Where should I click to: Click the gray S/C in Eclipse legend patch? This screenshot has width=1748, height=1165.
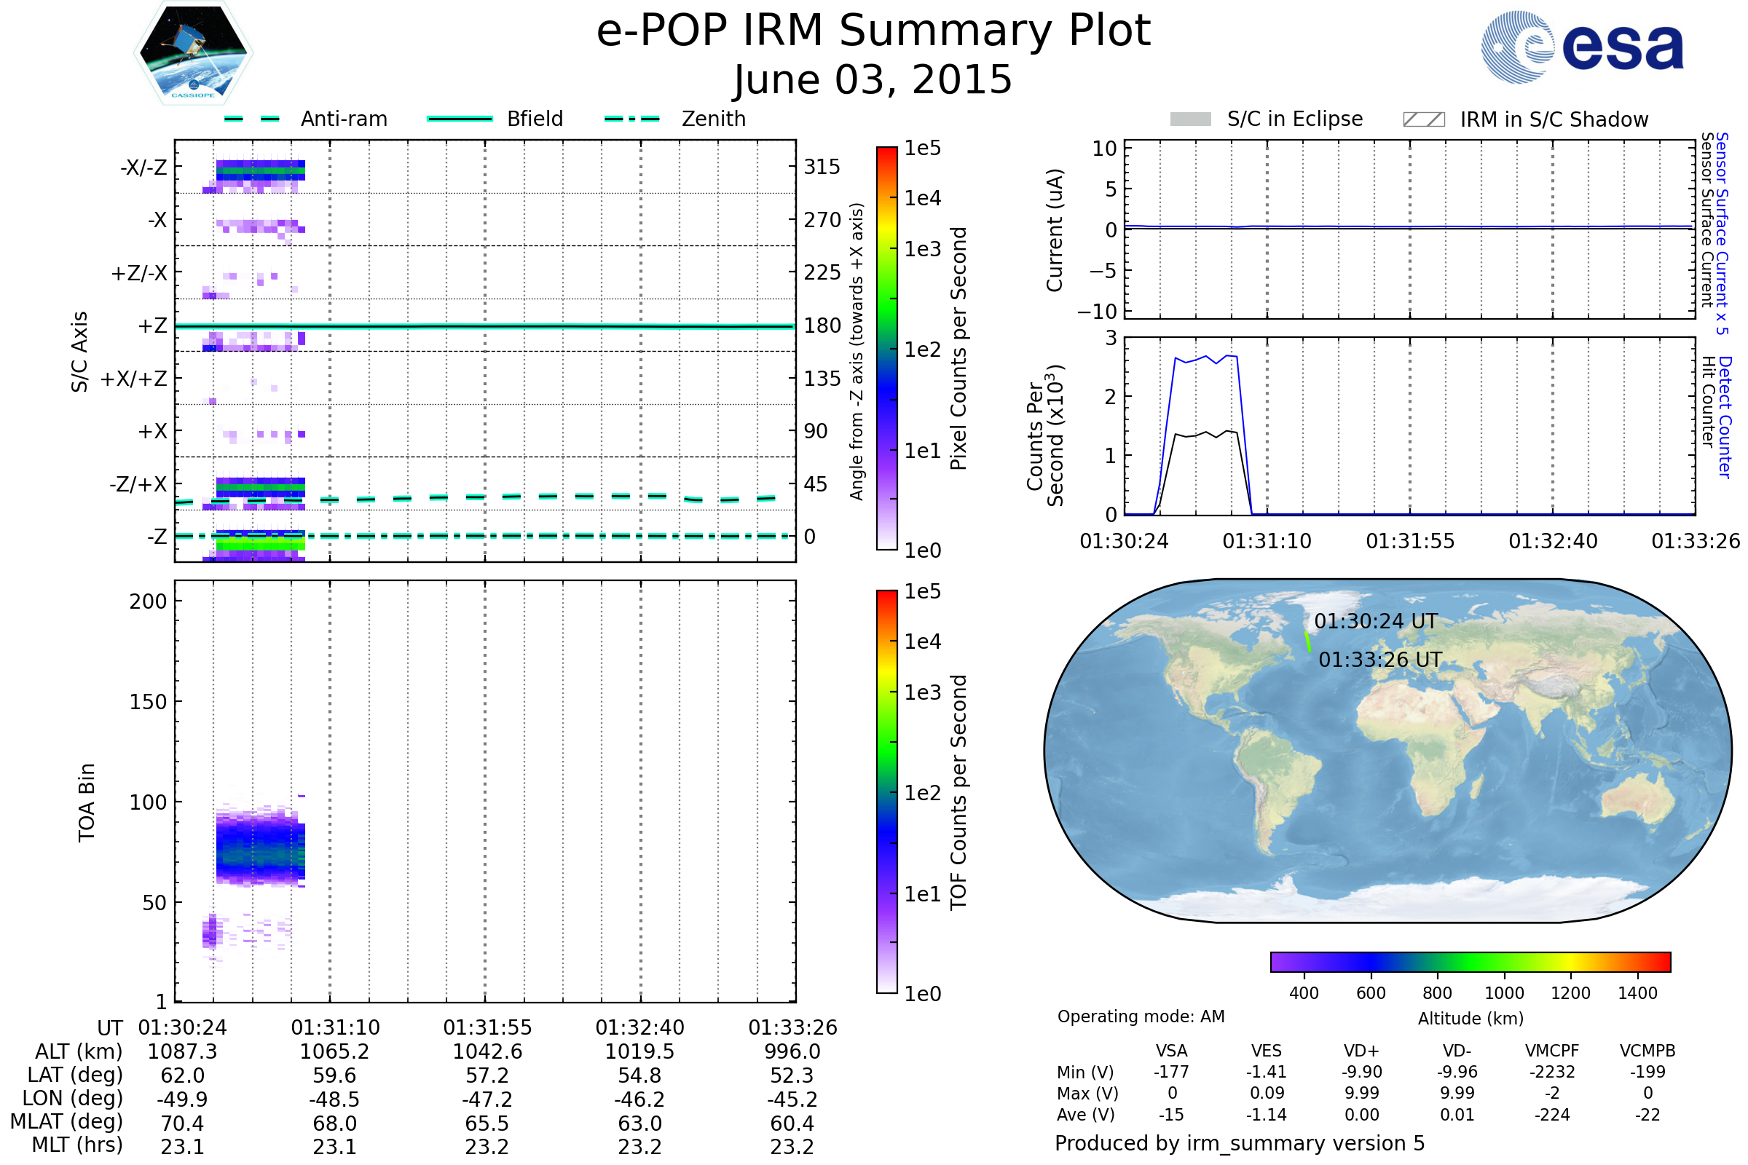[1190, 119]
